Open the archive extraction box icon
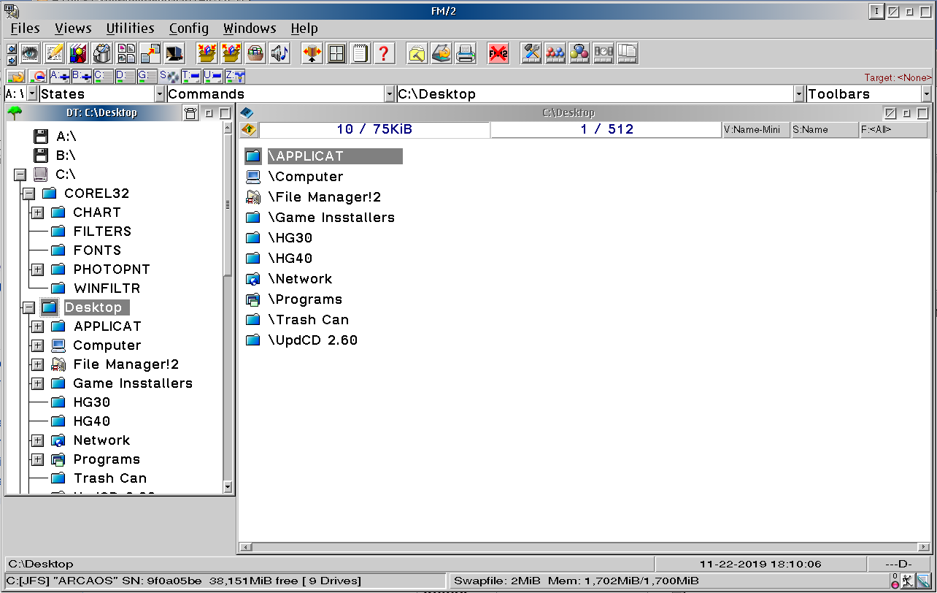Image resolution: width=937 pixels, height=593 pixels. pyautogui.click(x=231, y=53)
